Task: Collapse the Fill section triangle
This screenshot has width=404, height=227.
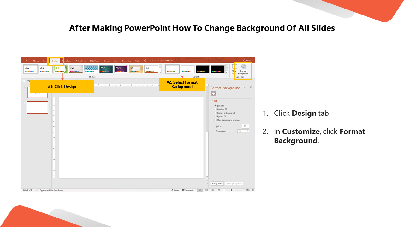Action: coord(213,101)
